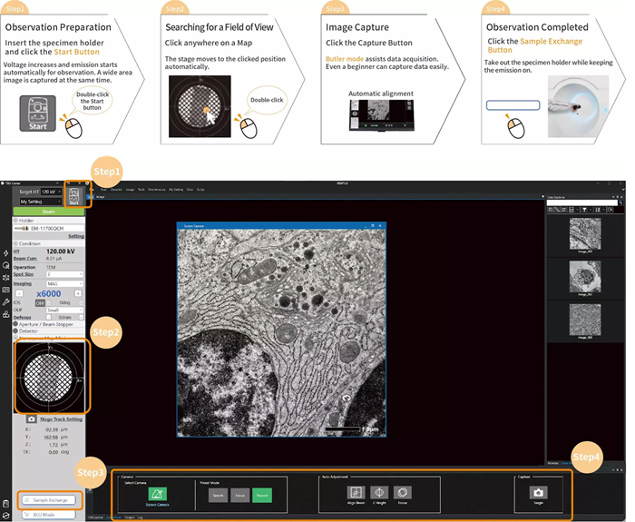Decrease magnification with the minus button

pyautogui.click(x=19, y=293)
